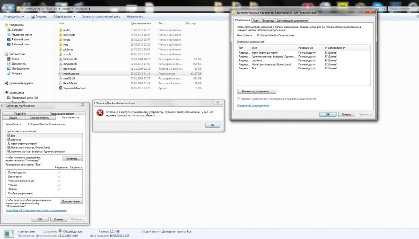Select the dinput8.dll file icon

point(60,64)
